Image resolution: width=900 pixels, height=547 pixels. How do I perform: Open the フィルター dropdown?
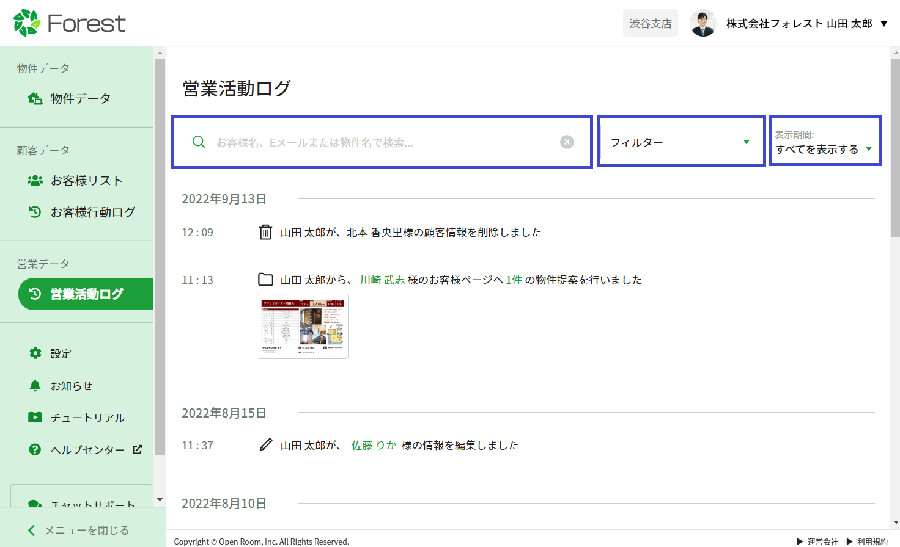[679, 142]
